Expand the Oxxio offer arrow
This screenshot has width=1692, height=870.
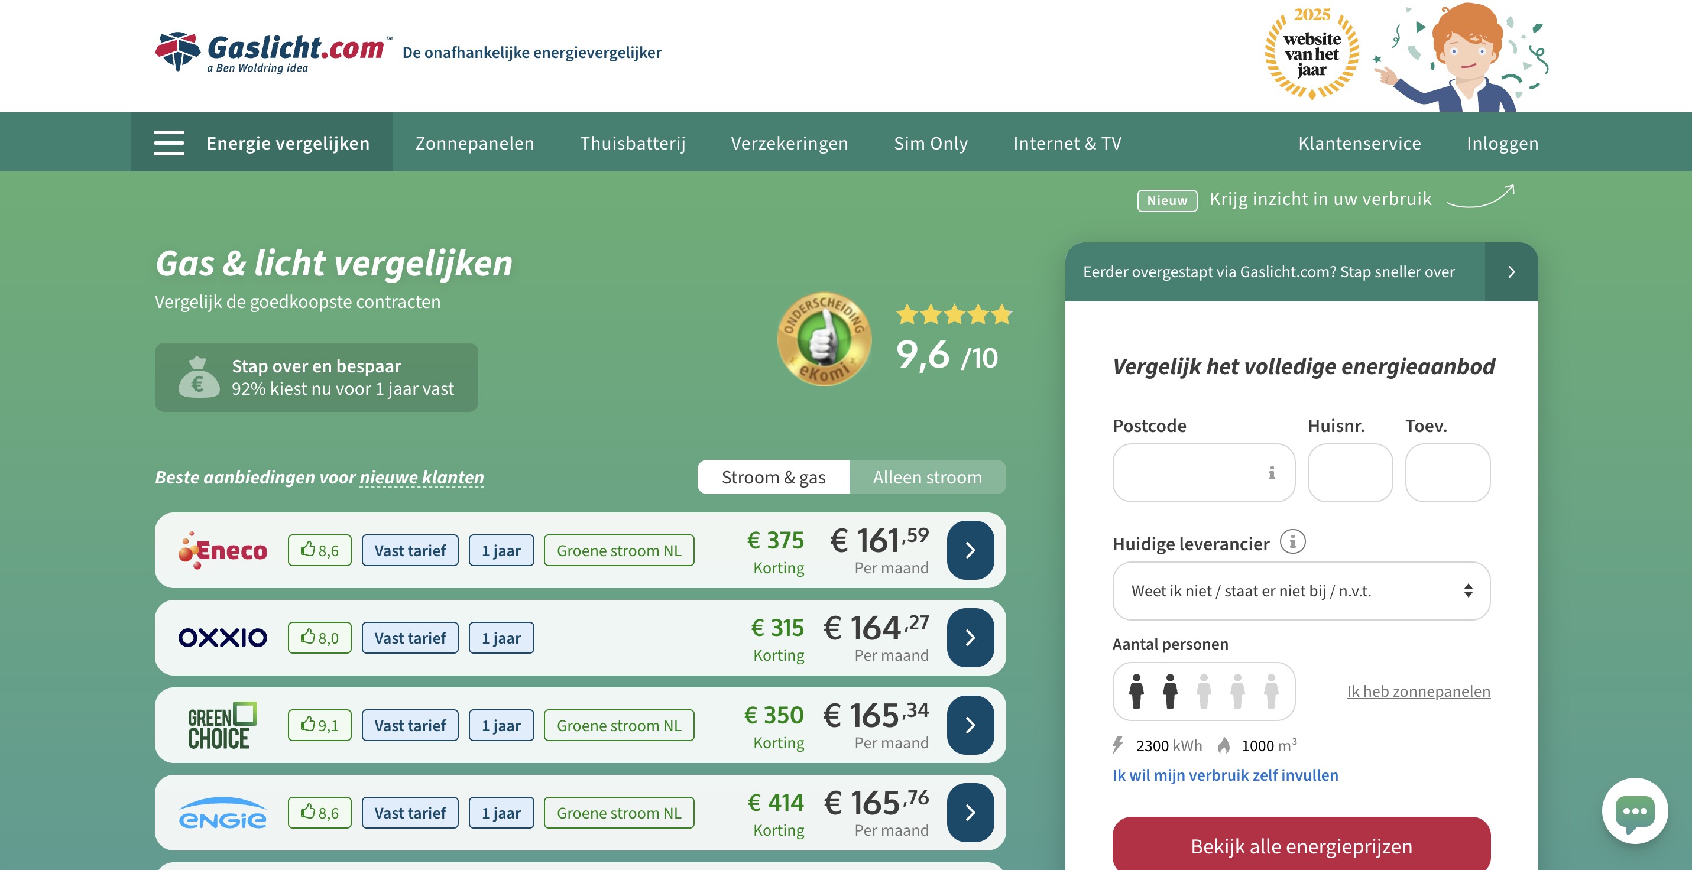970,638
